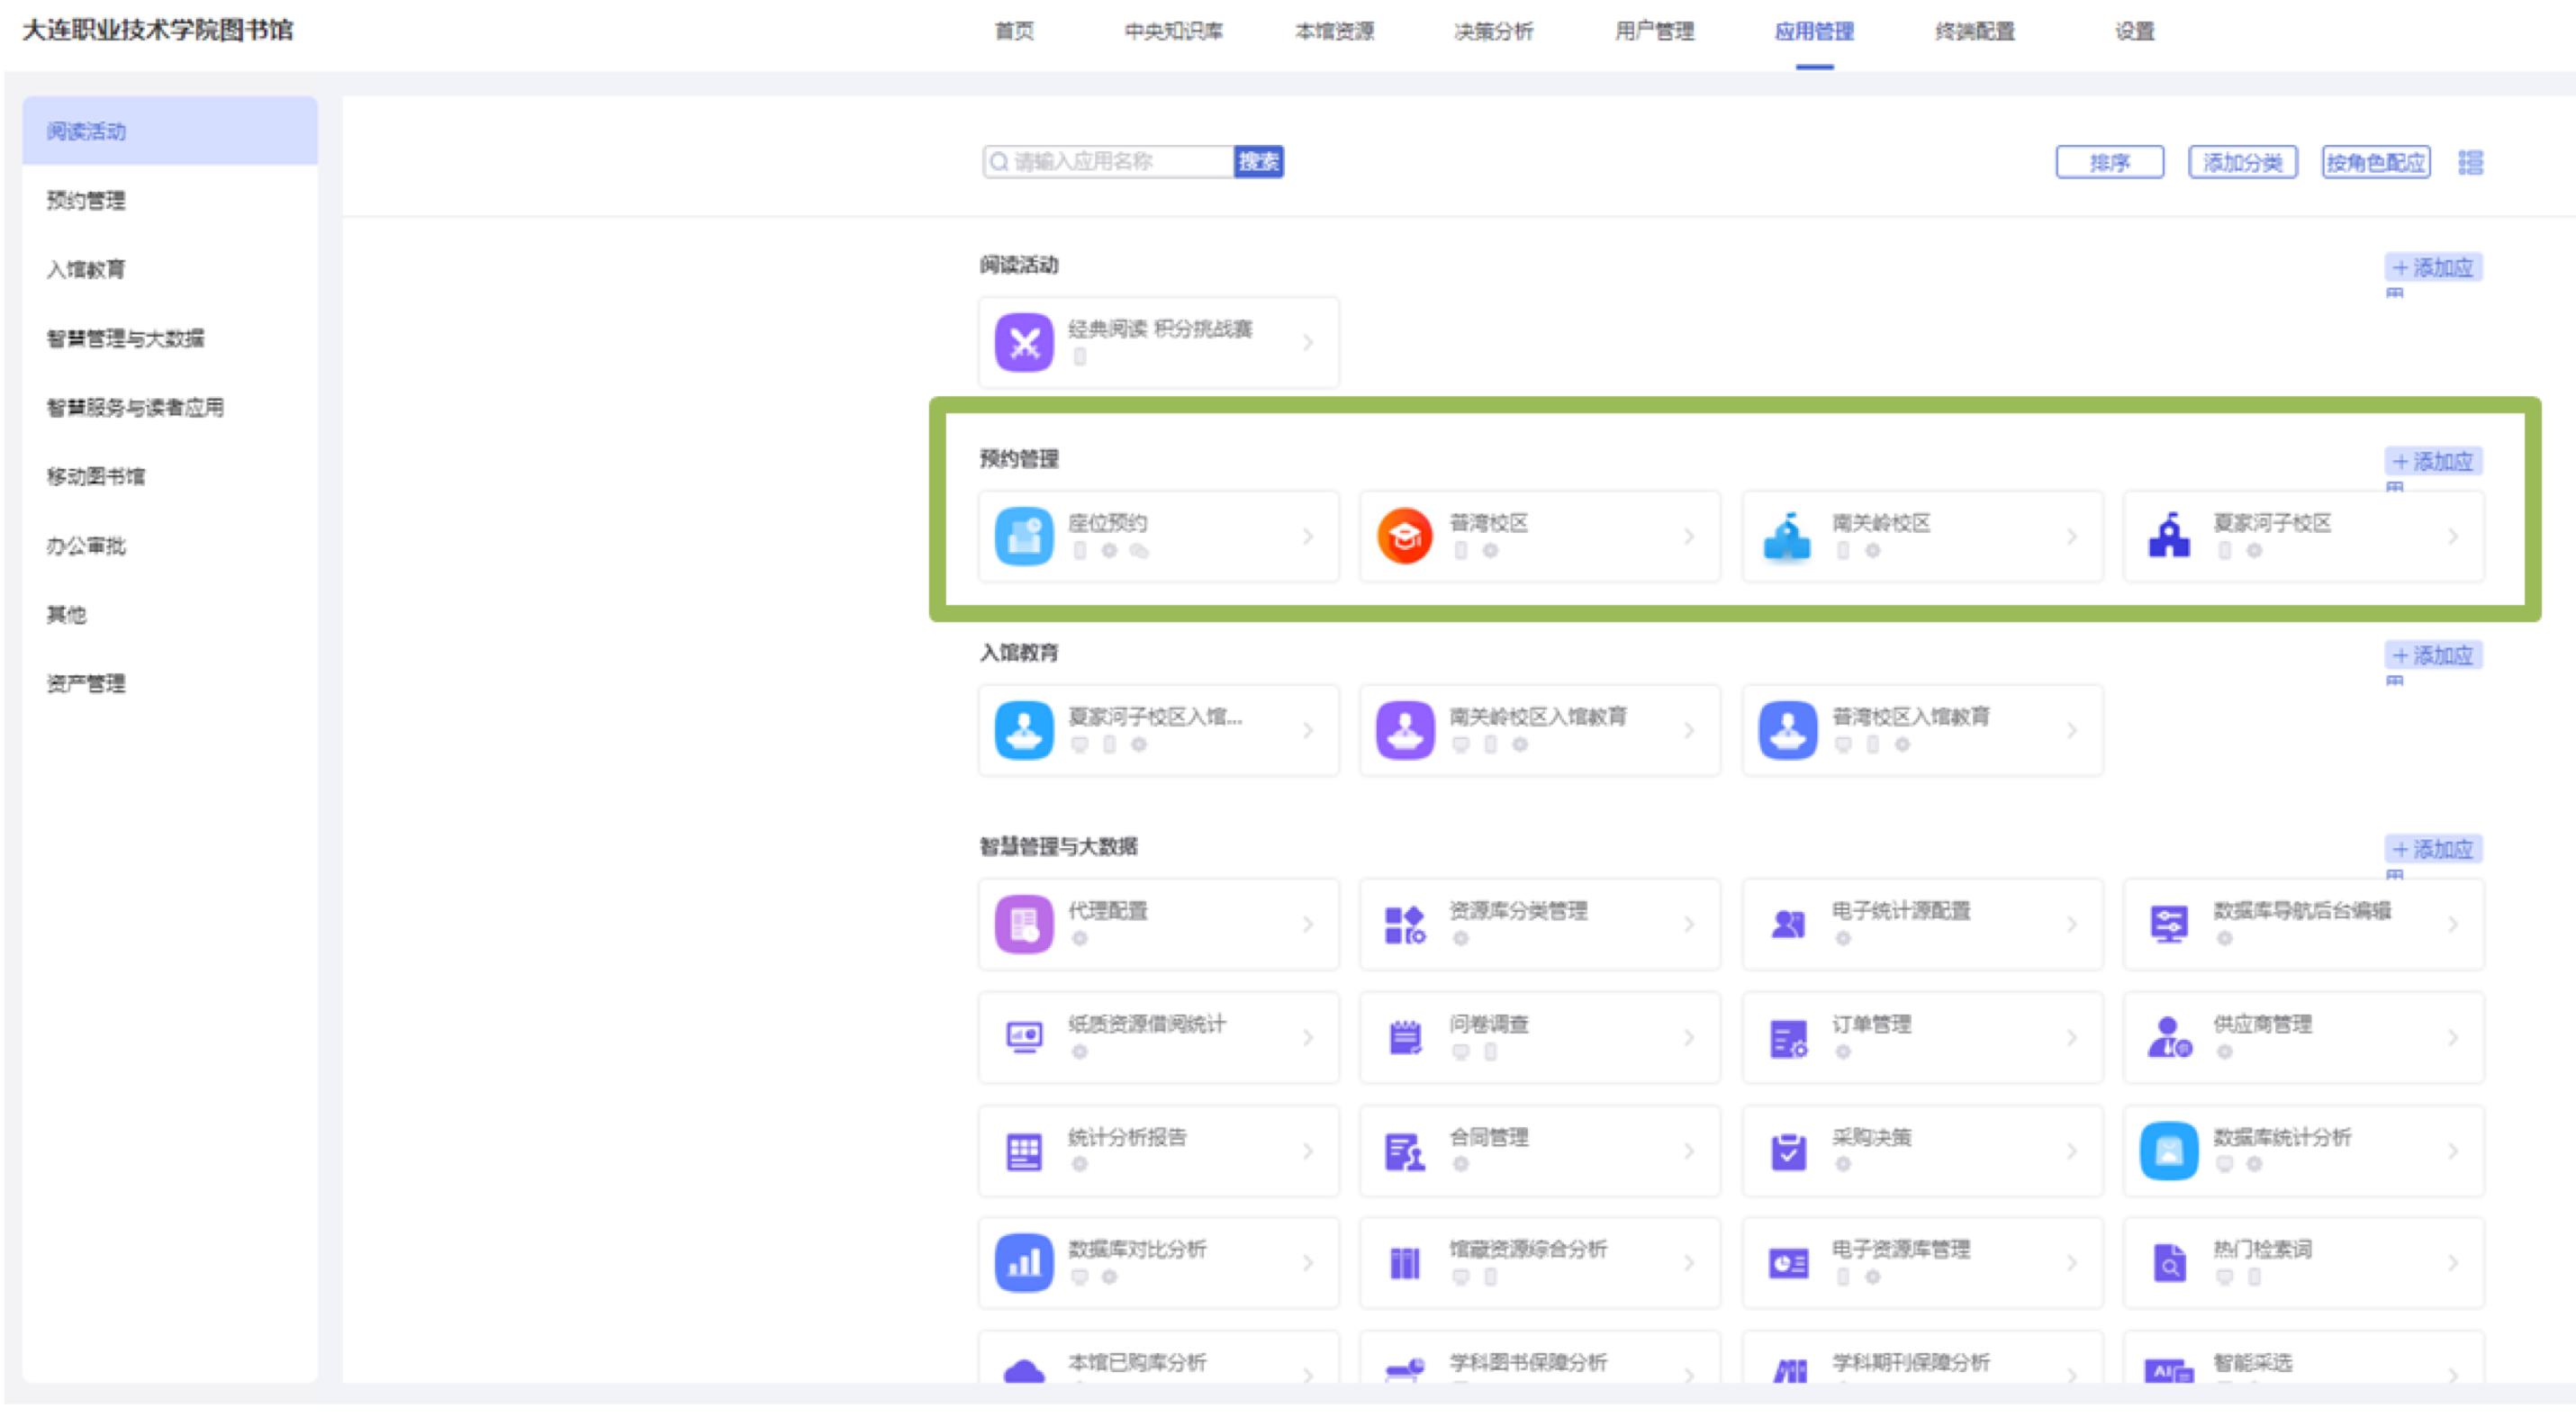Open the 普湾校区 orange graduation icon

(x=1404, y=537)
